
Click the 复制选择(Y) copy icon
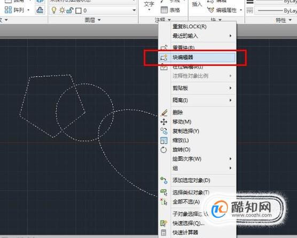point(164,131)
